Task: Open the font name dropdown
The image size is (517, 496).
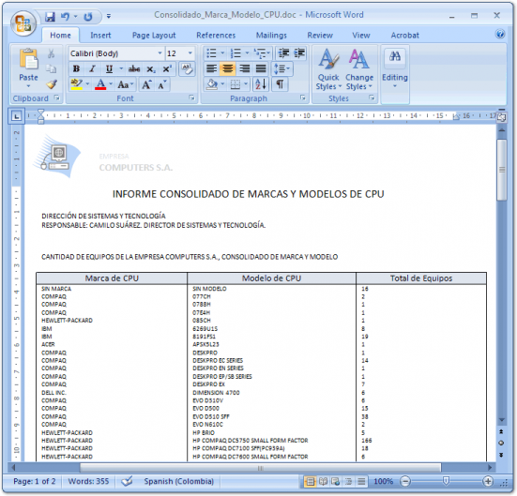Action: pos(160,53)
